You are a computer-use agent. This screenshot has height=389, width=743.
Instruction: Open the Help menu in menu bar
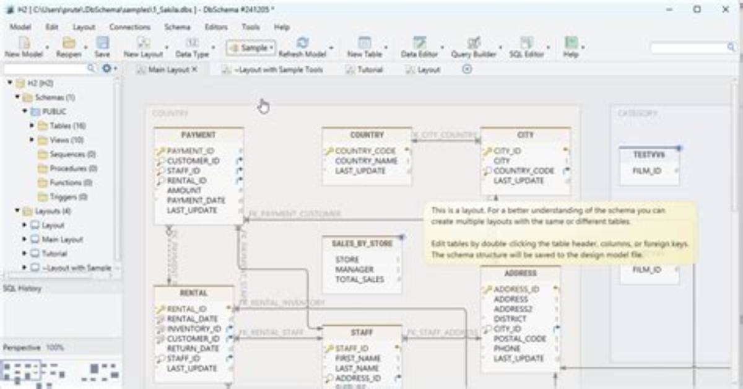click(282, 27)
